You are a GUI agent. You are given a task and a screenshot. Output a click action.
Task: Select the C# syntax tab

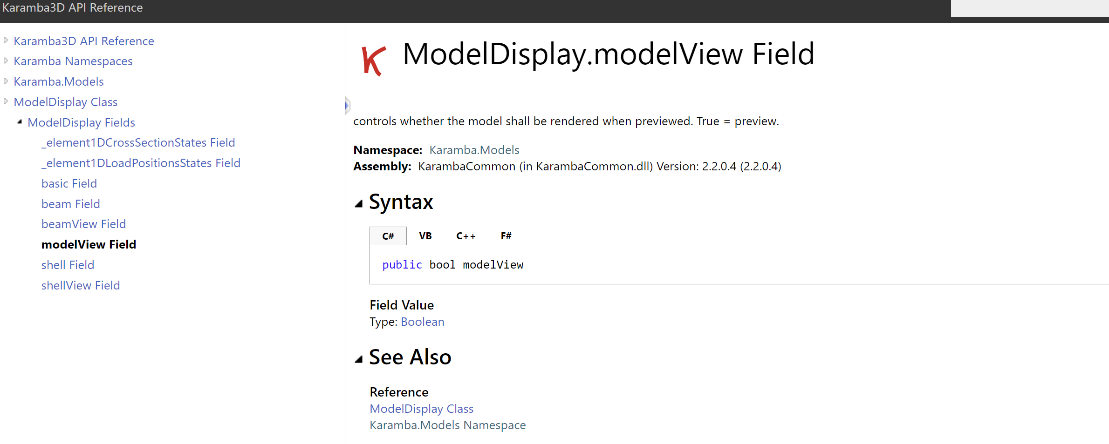coord(388,235)
